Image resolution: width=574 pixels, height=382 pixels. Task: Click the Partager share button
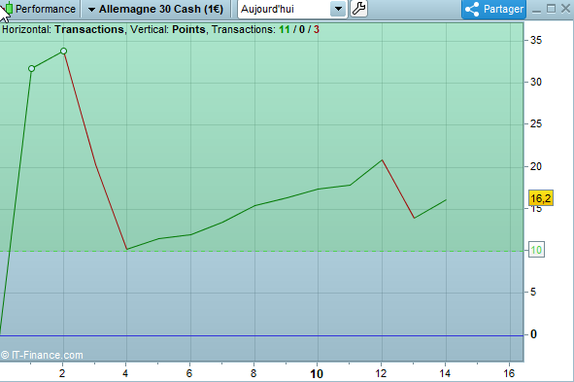493,9
